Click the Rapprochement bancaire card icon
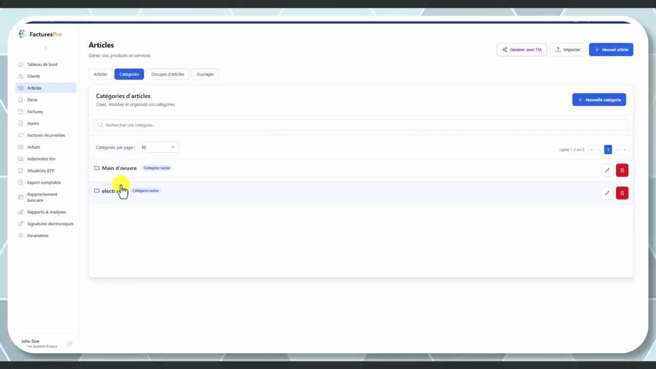Viewport: 656px width, 369px height. [20, 197]
